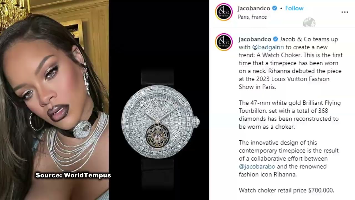
Task: Click the 47-mm white gold paragraph
Action: coord(290,115)
